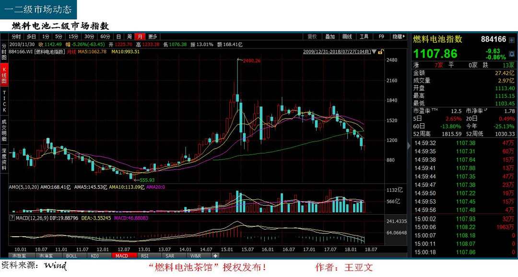
Task: Click the 52周高 1815.59 value
Action: (452, 134)
